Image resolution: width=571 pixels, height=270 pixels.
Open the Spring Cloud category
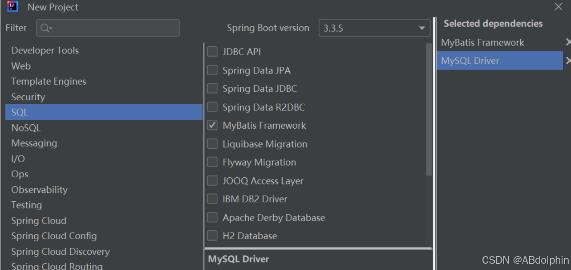(104, 221)
